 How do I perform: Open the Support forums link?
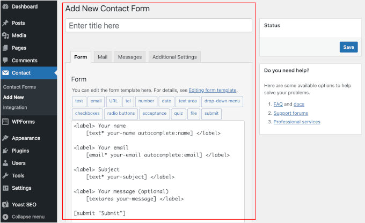pyautogui.click(x=291, y=113)
